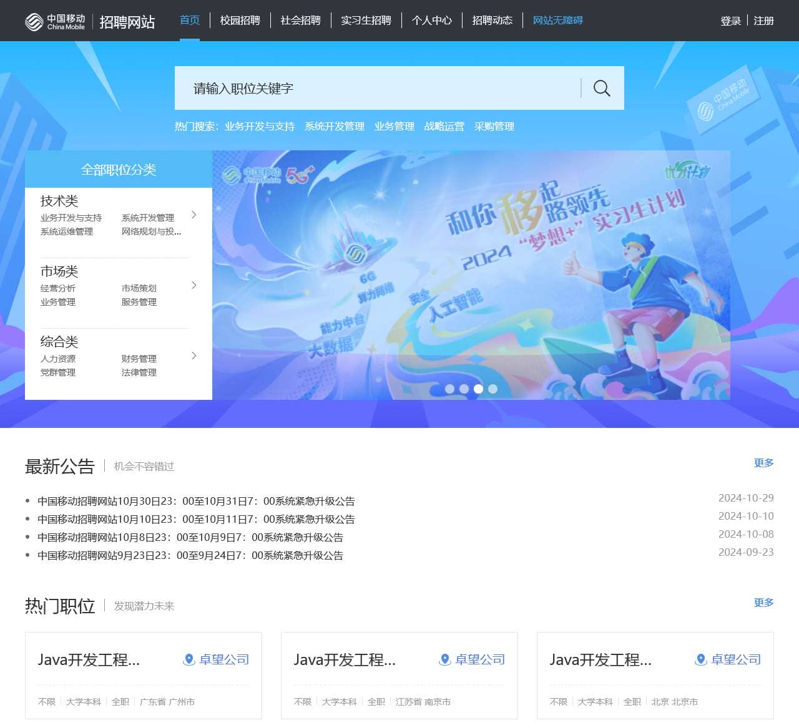Focus the job keyword search field
The width and height of the screenshot is (799, 728).
(378, 88)
